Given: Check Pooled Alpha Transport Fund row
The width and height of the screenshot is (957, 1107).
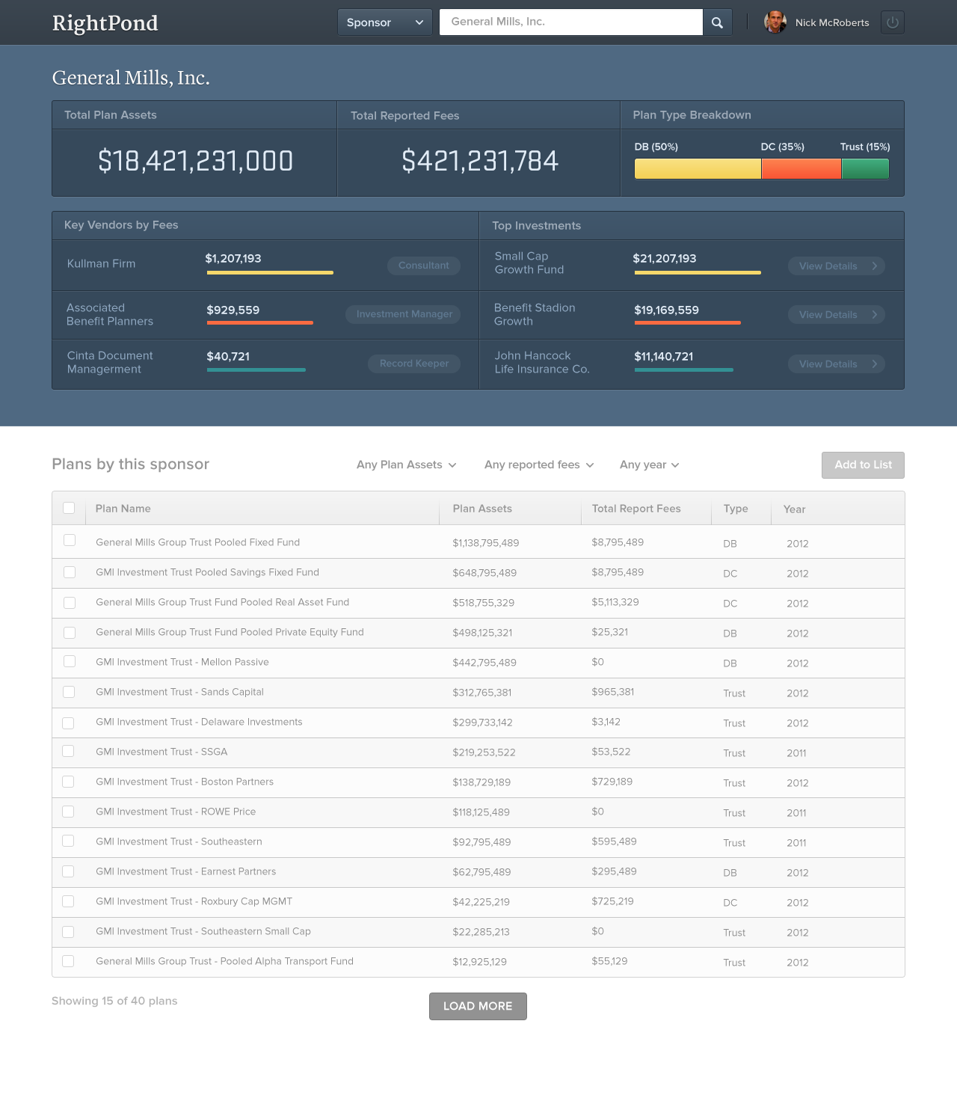Looking at the screenshot, I should [x=68, y=961].
